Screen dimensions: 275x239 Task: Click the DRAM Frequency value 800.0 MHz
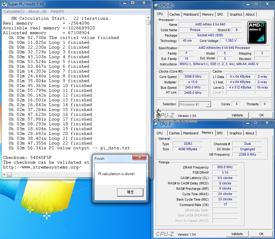click(225, 167)
